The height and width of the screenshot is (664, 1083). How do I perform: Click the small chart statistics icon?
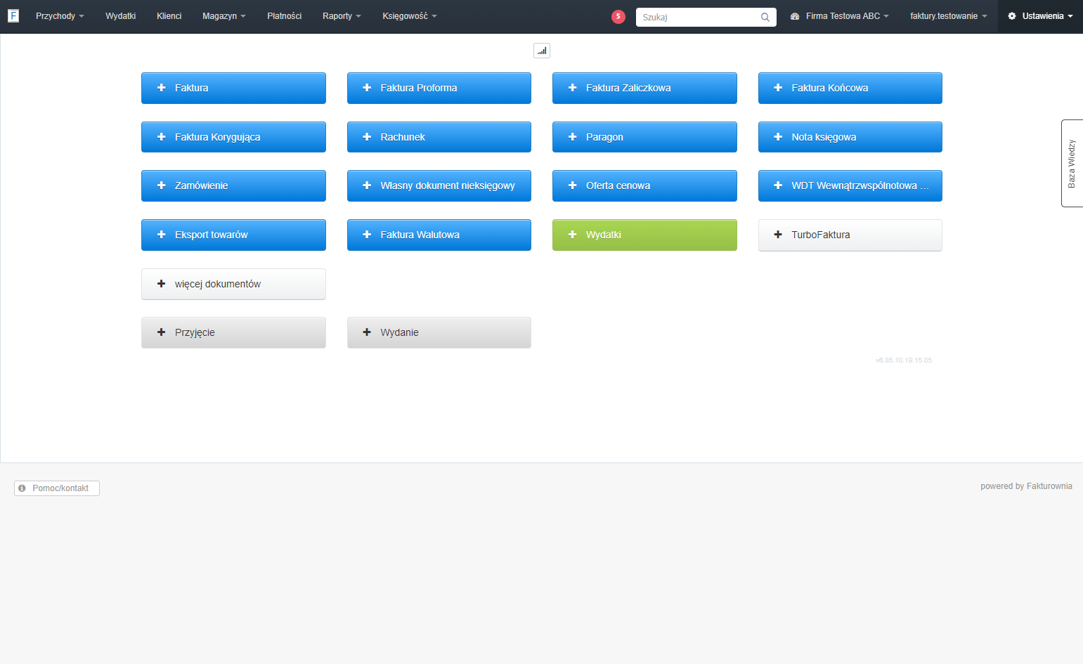point(542,51)
